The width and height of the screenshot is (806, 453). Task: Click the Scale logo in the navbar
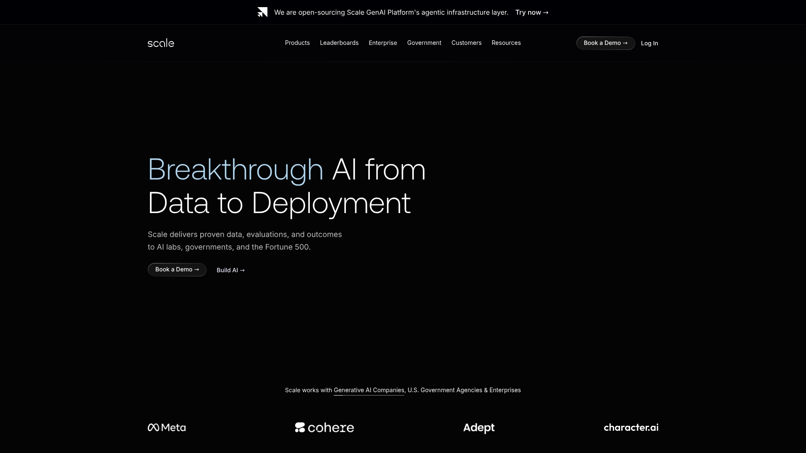coord(161,43)
